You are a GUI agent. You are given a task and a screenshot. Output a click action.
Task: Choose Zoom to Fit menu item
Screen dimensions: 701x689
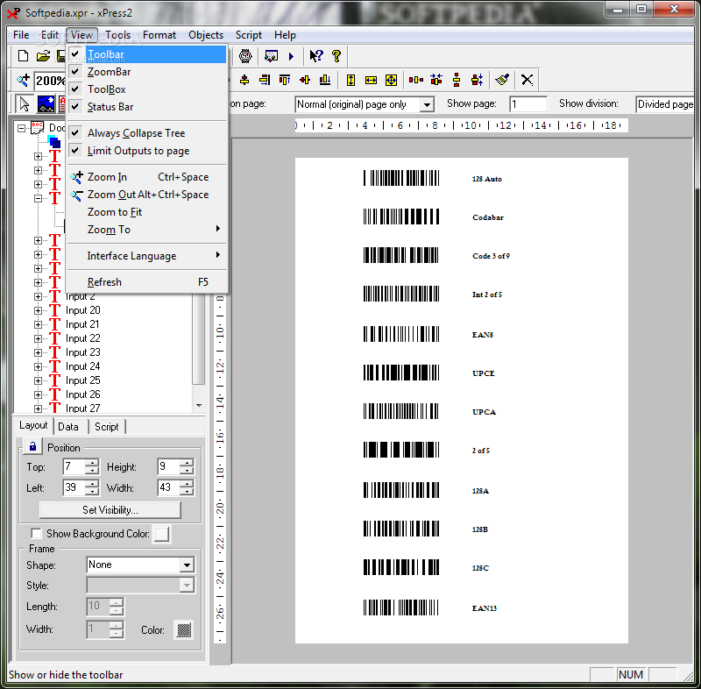pos(146,212)
